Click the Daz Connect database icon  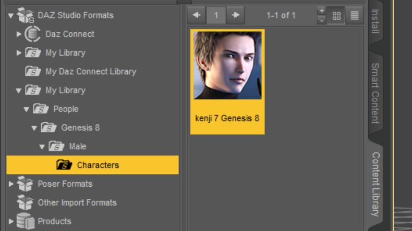(x=32, y=34)
